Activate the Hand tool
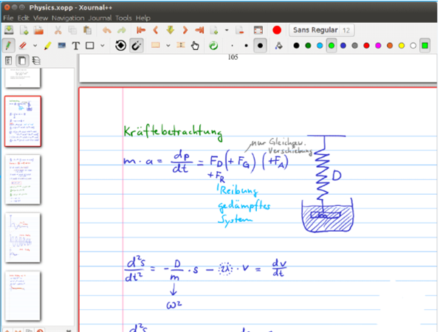This screenshot has height=332, width=443. click(x=195, y=45)
